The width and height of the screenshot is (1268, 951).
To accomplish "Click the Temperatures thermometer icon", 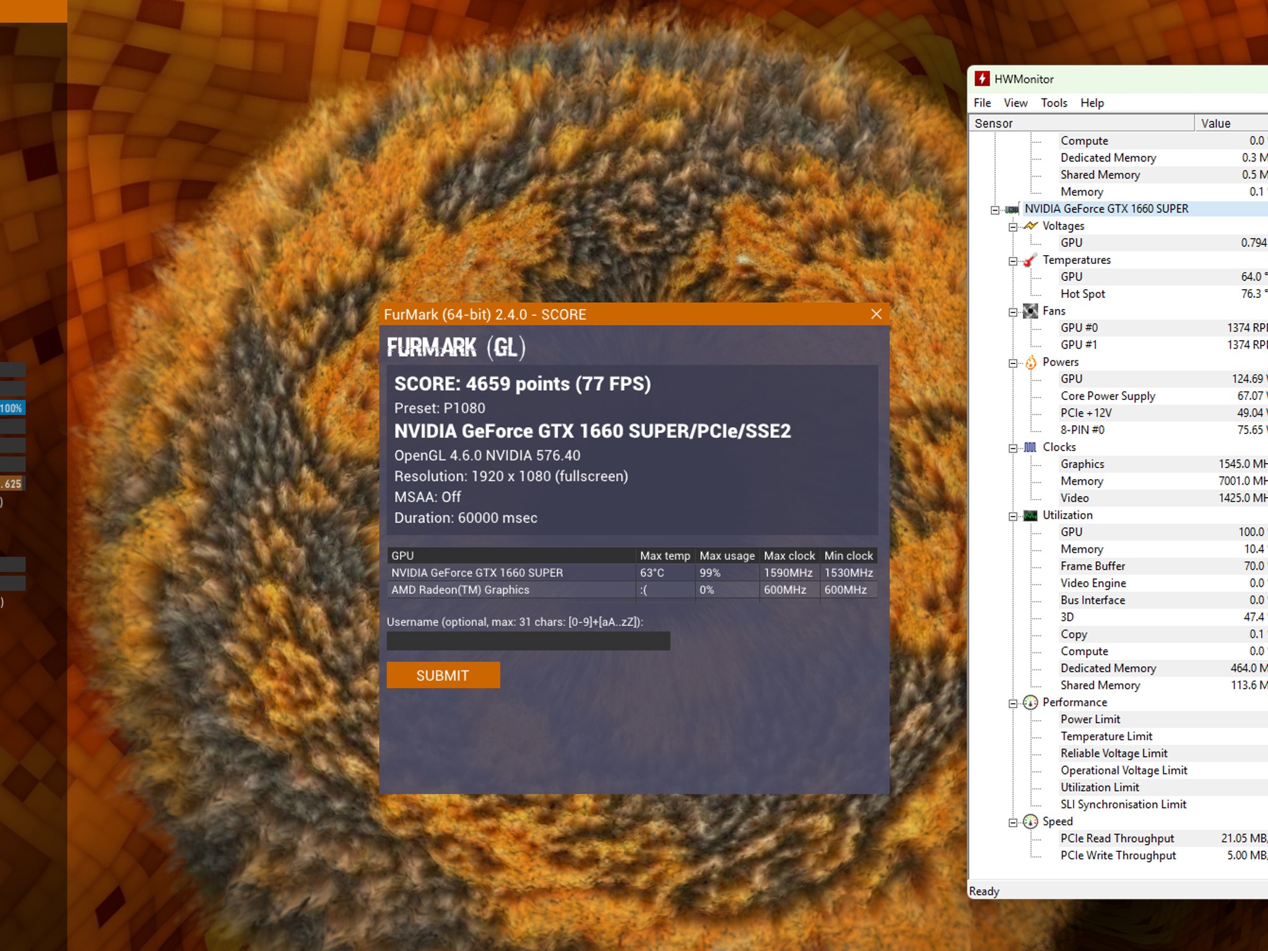I will point(1030,260).
